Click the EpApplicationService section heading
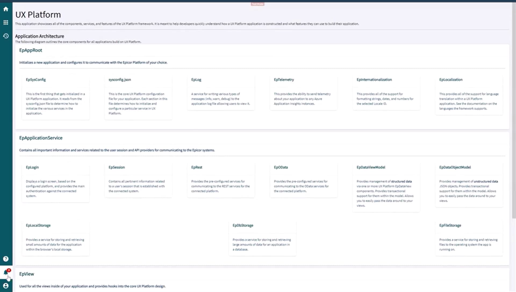 pos(41,138)
